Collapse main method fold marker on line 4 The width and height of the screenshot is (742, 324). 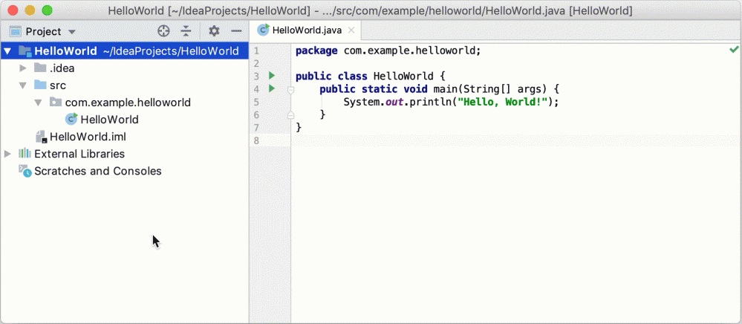click(291, 89)
